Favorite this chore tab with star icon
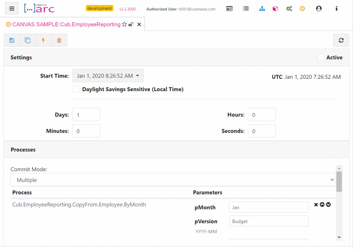 click(124, 24)
